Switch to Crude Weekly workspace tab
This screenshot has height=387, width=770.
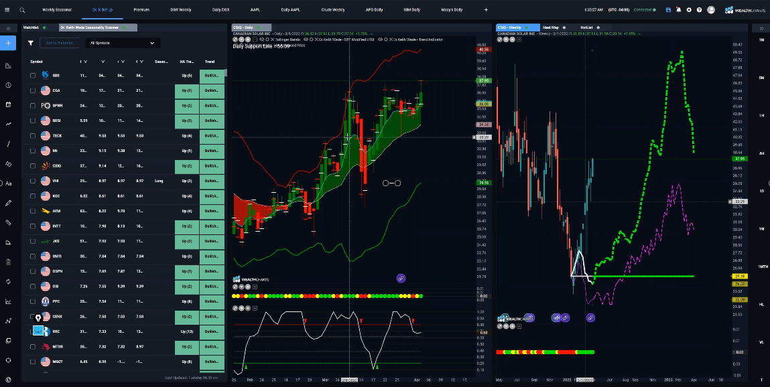333,10
